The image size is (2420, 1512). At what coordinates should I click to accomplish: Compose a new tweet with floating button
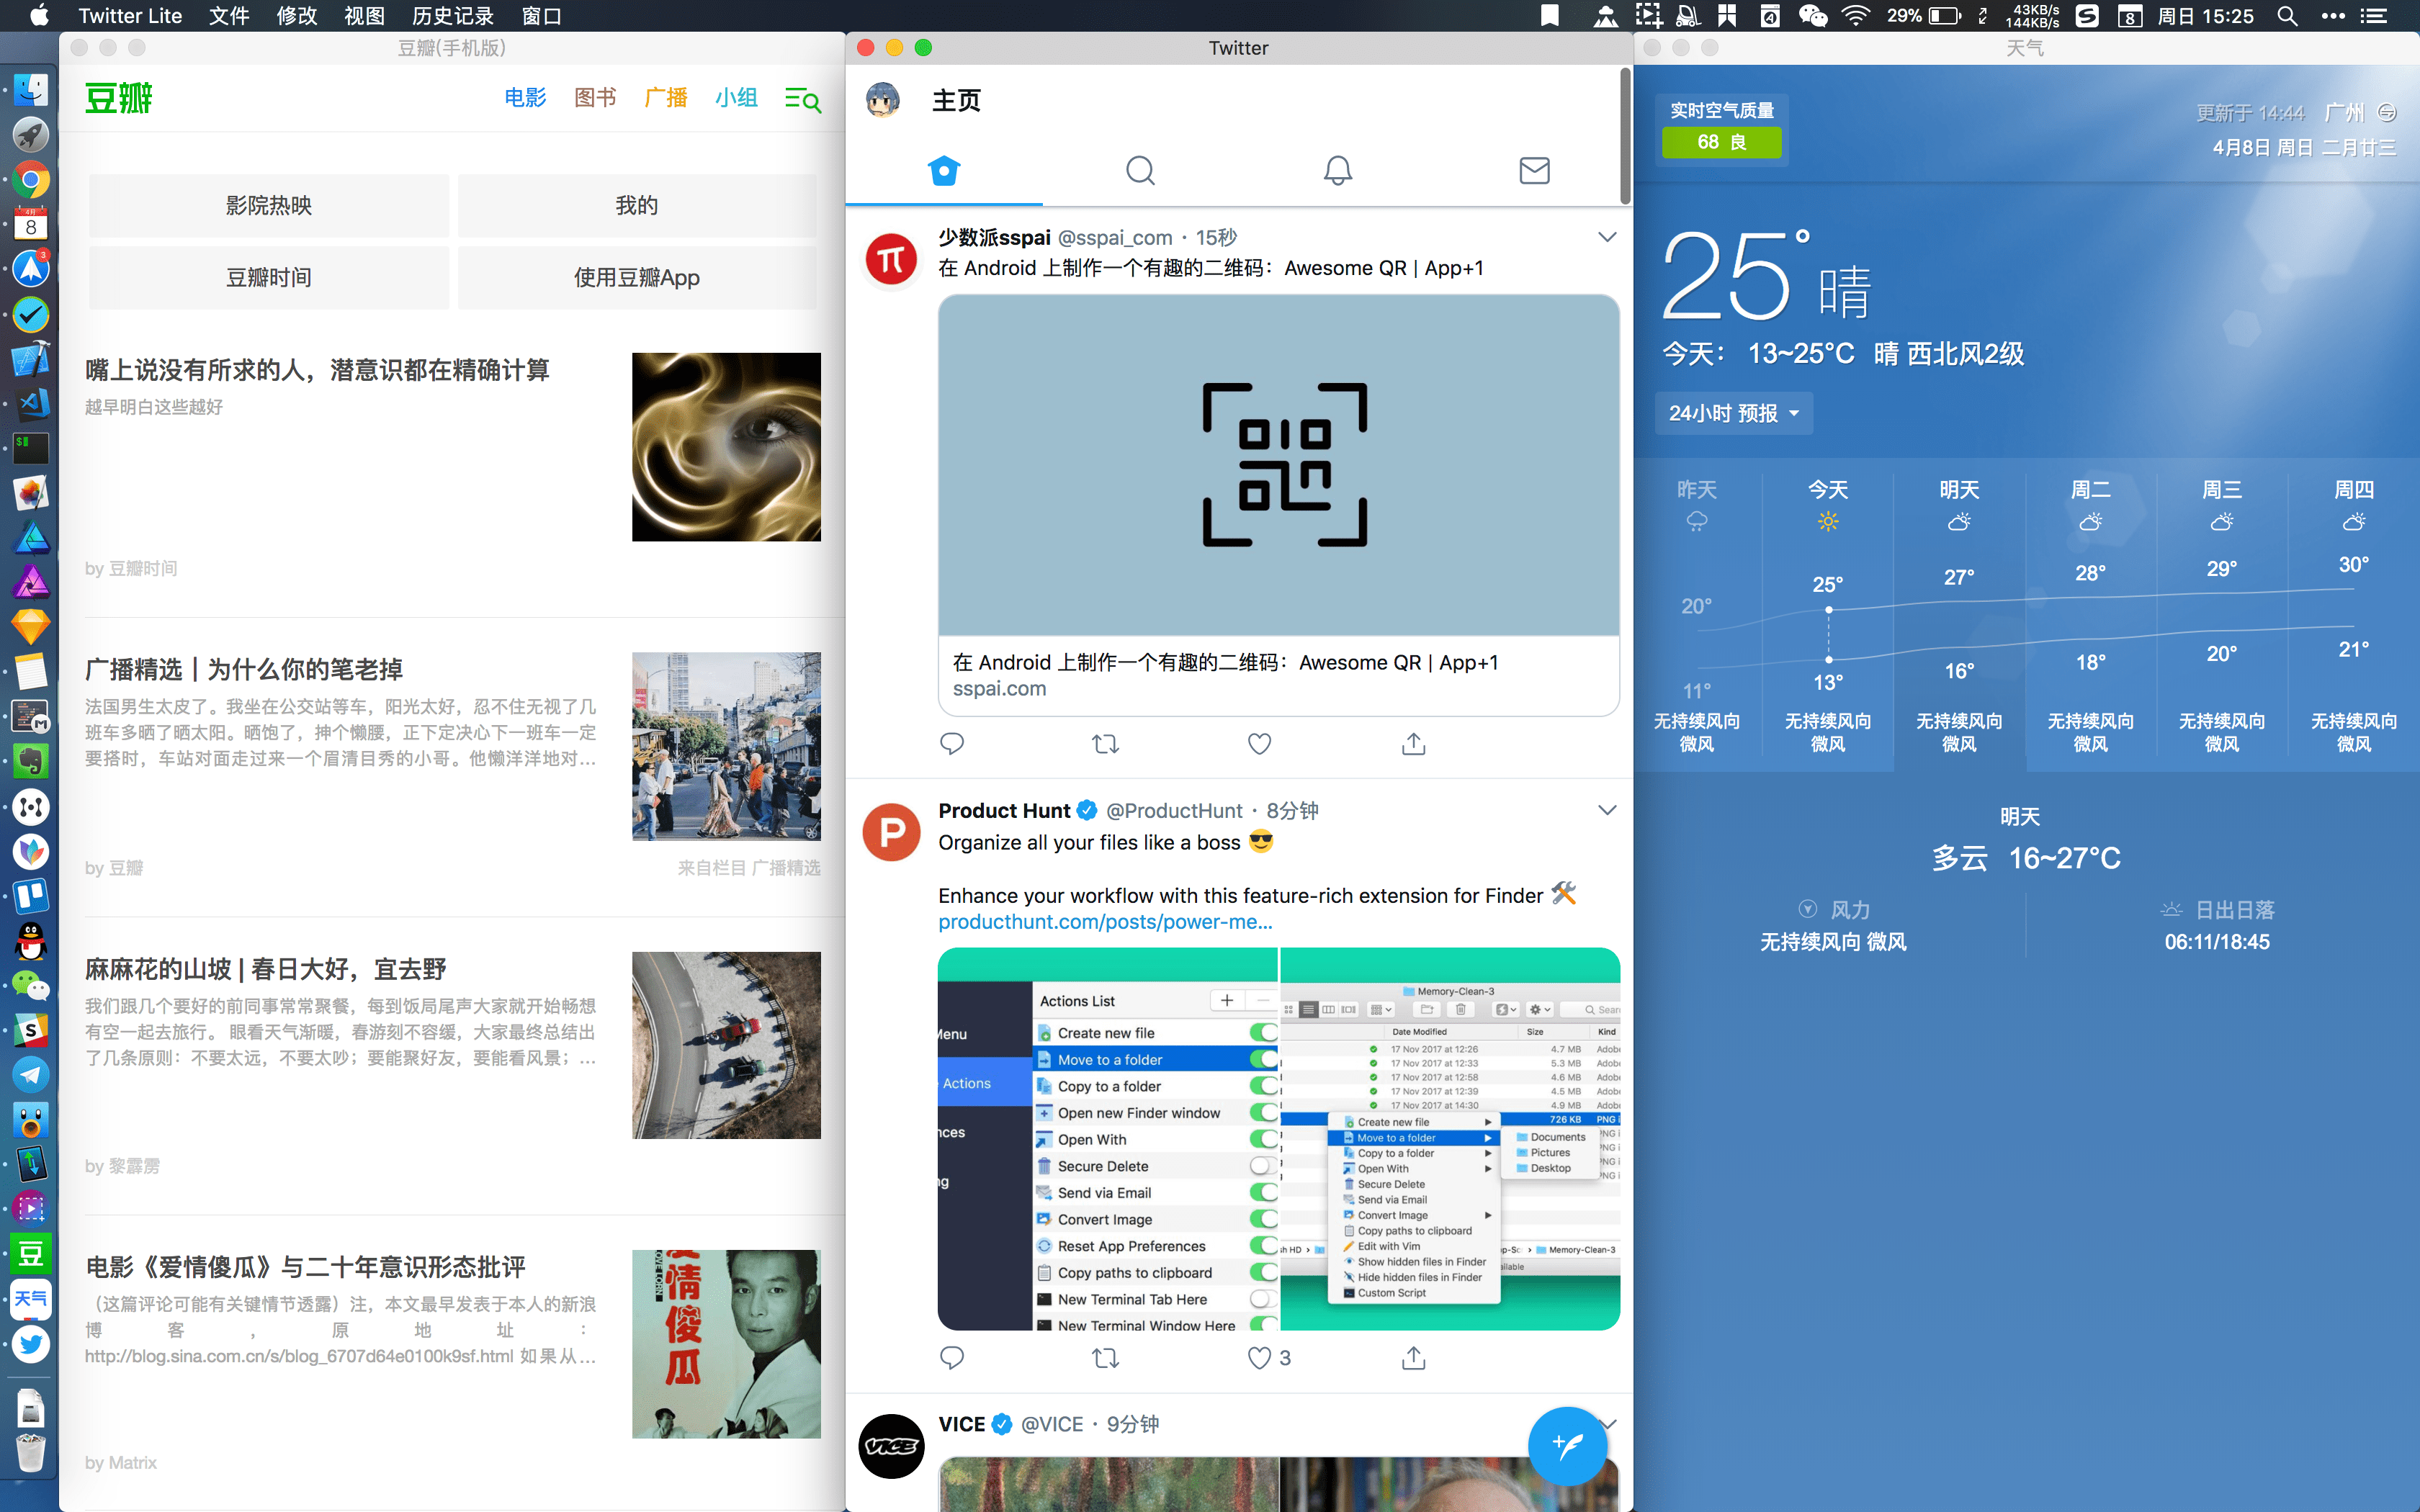[x=1567, y=1445]
